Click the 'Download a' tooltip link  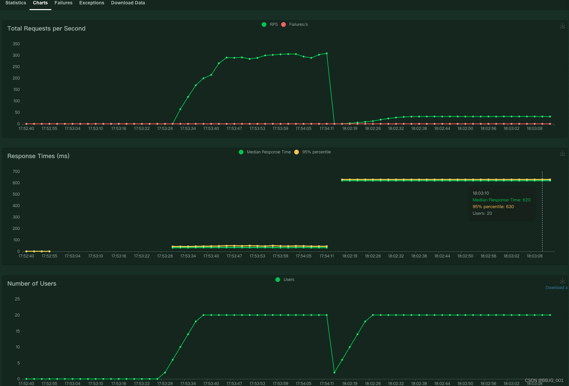point(556,288)
